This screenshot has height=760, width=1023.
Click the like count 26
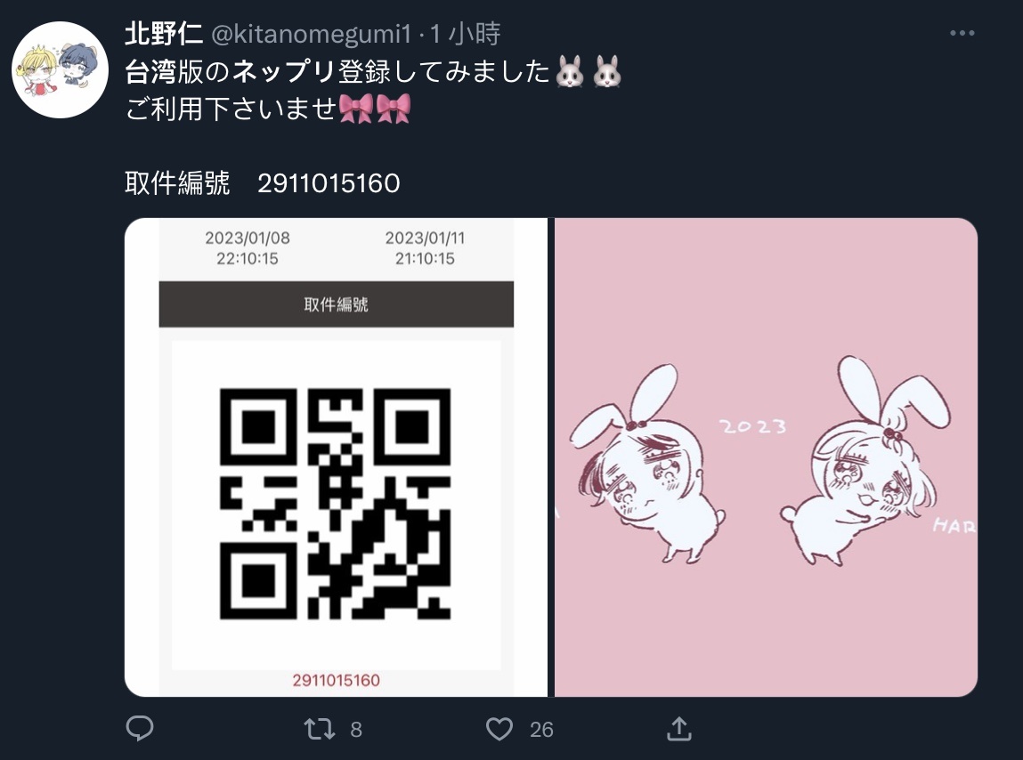541,730
